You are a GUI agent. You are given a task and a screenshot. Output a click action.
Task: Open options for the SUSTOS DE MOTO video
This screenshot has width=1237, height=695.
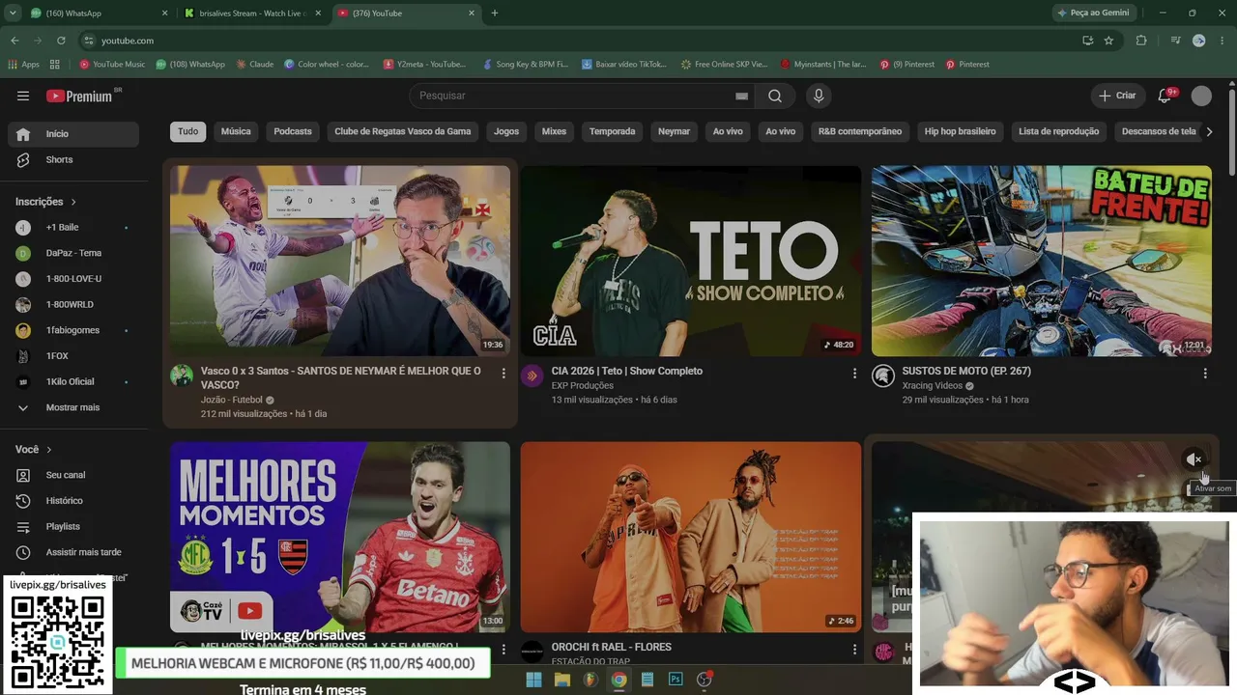(x=1205, y=373)
